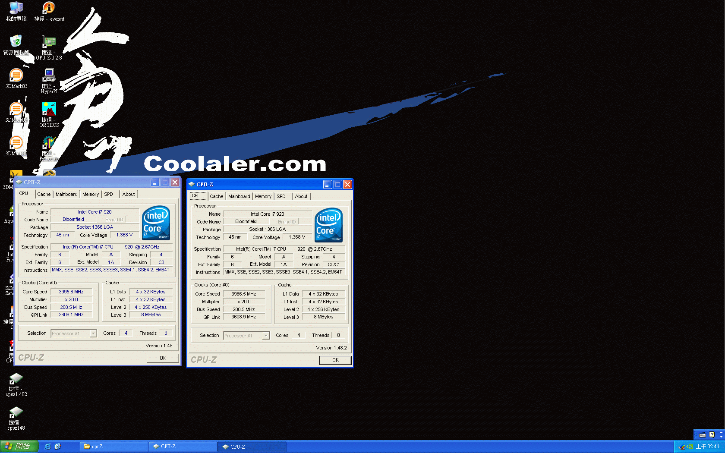Click the Bloomfield code name in left window
The image size is (725, 453).
point(73,220)
